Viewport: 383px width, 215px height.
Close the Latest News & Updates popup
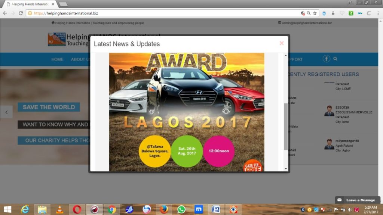point(281,43)
